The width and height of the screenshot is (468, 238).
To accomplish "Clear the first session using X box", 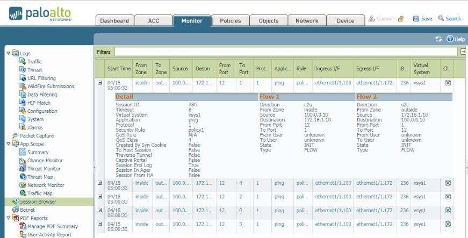I will point(448,83).
